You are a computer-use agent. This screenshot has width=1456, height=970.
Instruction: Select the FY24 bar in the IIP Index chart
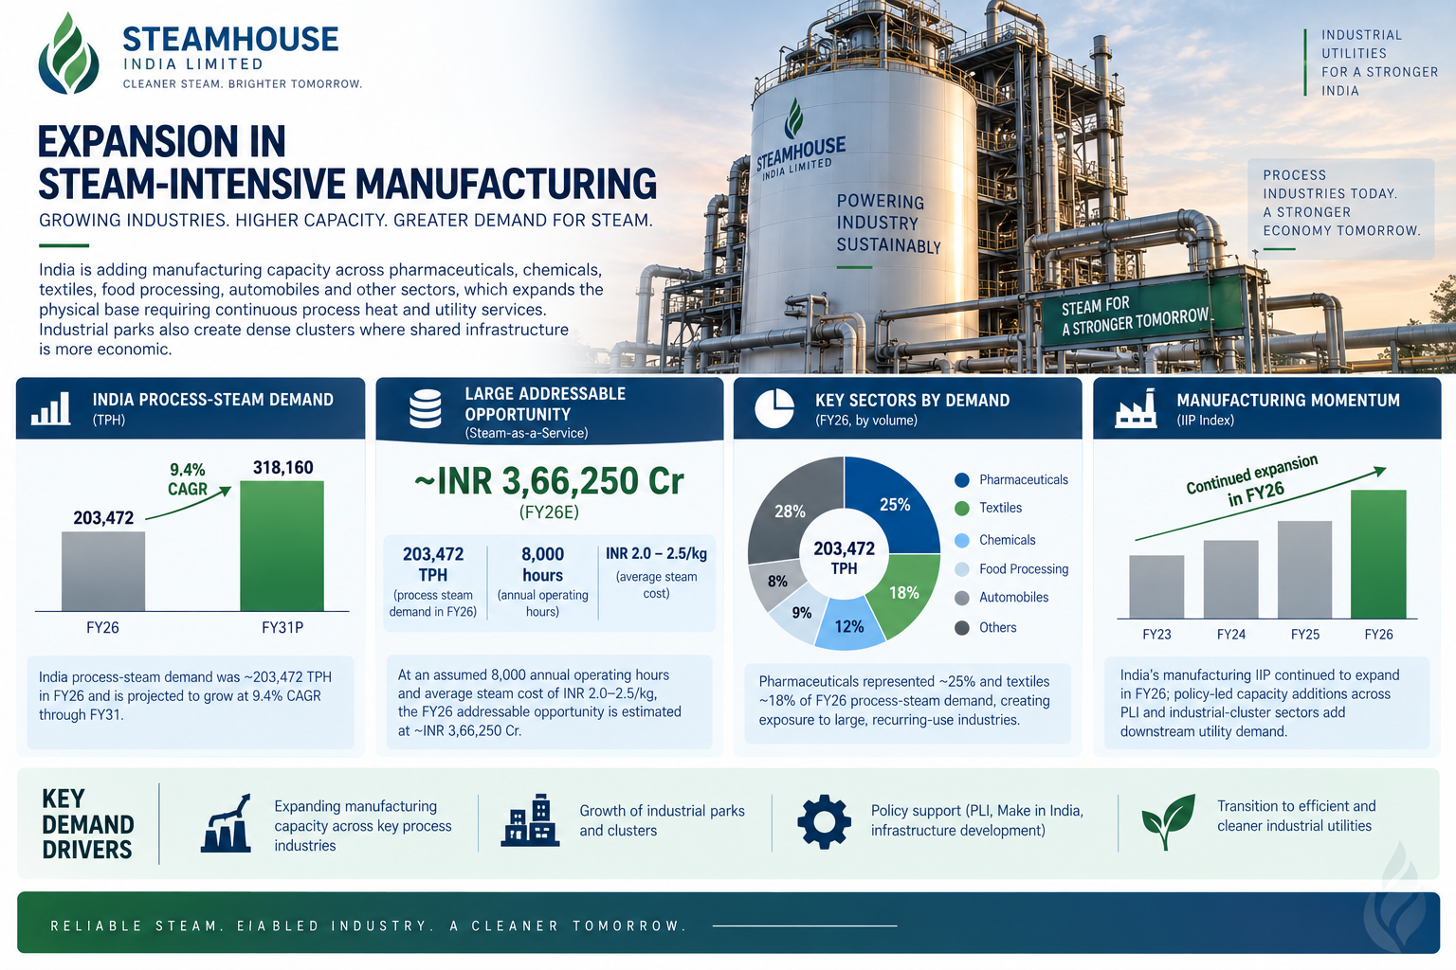pos(1230,580)
